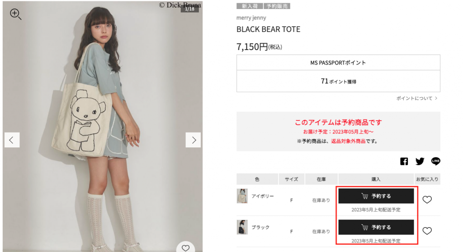
Task: Open 返品対象外商品 red link
Action: pos(348,141)
